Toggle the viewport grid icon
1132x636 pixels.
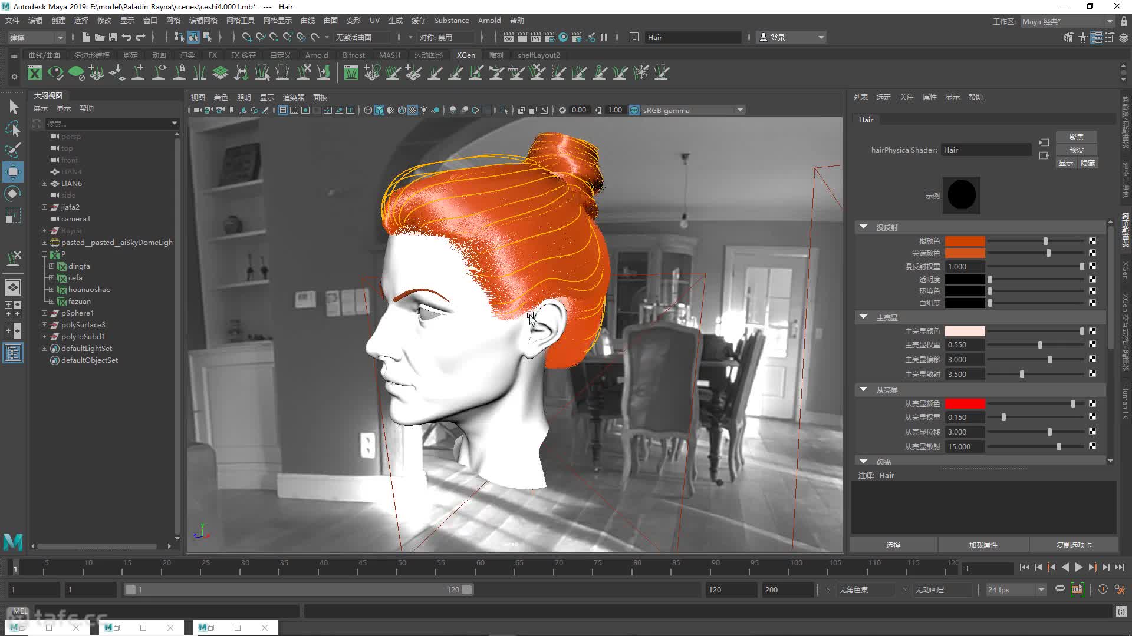283,110
